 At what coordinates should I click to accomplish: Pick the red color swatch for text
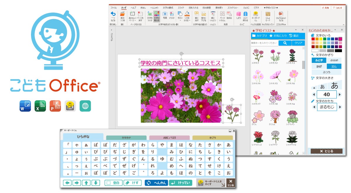coord(313,39)
